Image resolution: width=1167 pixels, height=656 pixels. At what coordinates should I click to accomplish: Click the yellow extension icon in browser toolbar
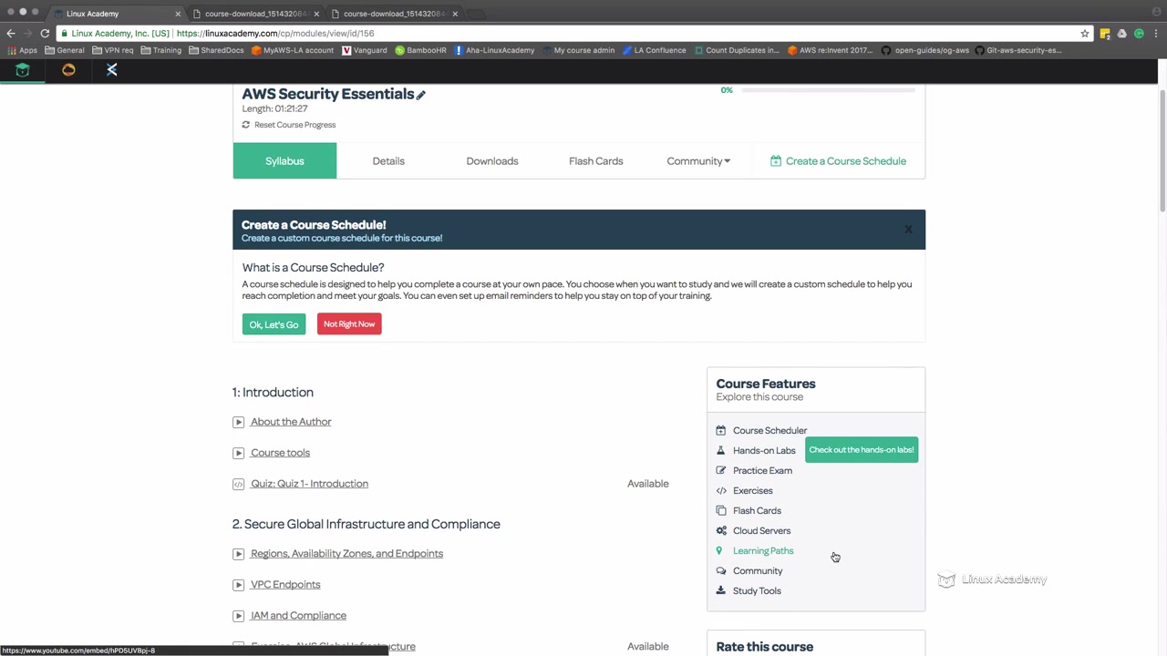click(x=1104, y=34)
